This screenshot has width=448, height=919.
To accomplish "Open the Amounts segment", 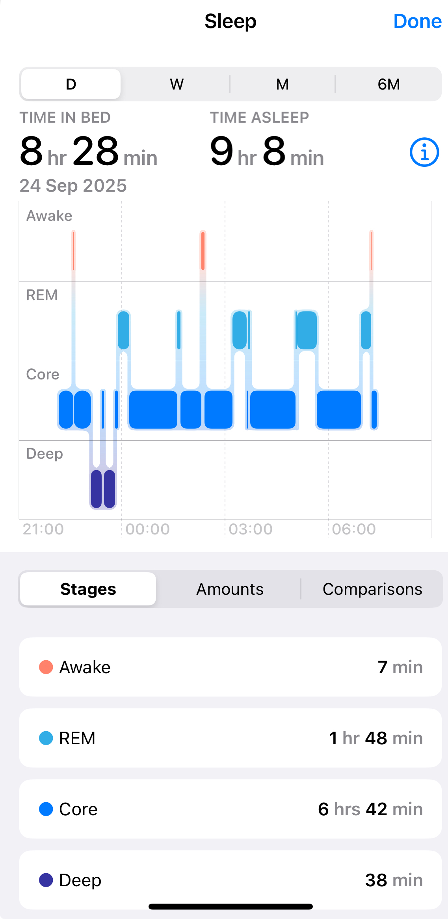I will (230, 589).
